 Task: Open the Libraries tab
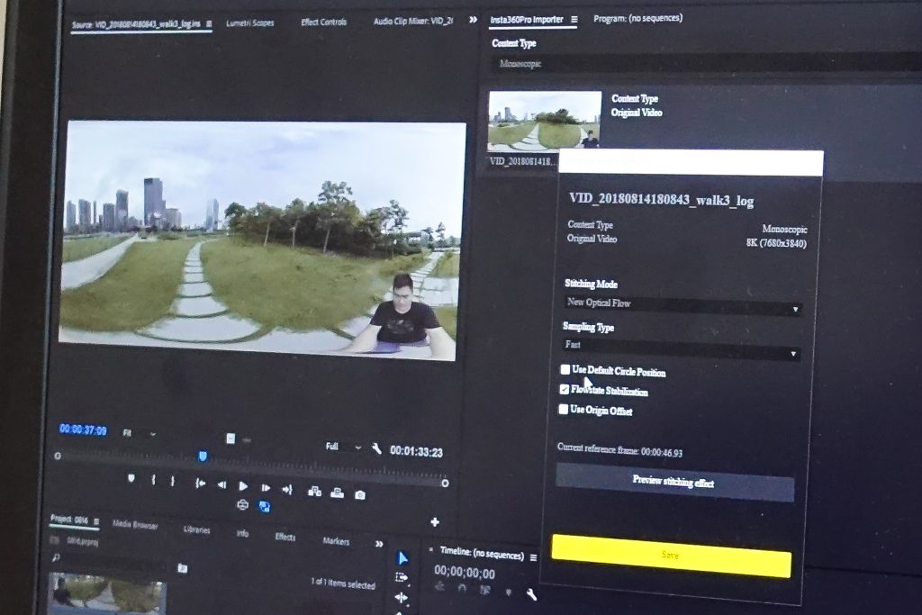(196, 529)
